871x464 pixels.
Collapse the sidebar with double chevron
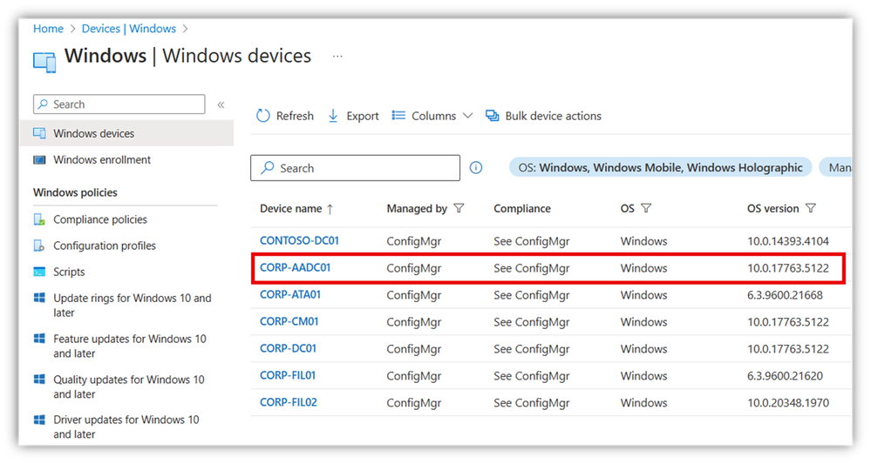pos(221,104)
